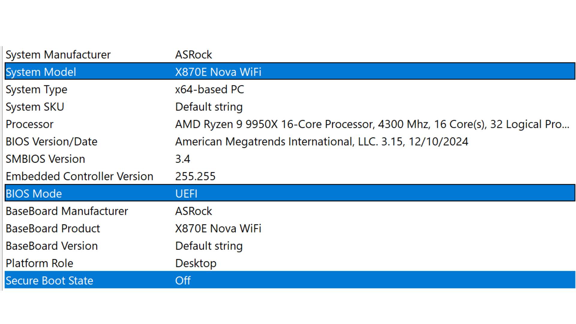Select the UEFI BIOS Mode value

click(x=186, y=194)
